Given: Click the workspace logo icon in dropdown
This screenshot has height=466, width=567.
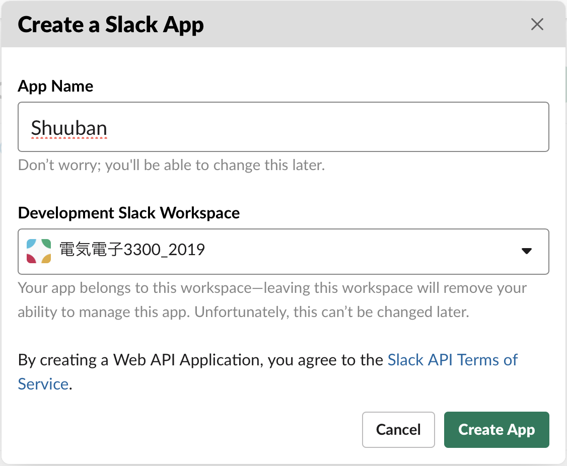Looking at the screenshot, I should (x=39, y=251).
